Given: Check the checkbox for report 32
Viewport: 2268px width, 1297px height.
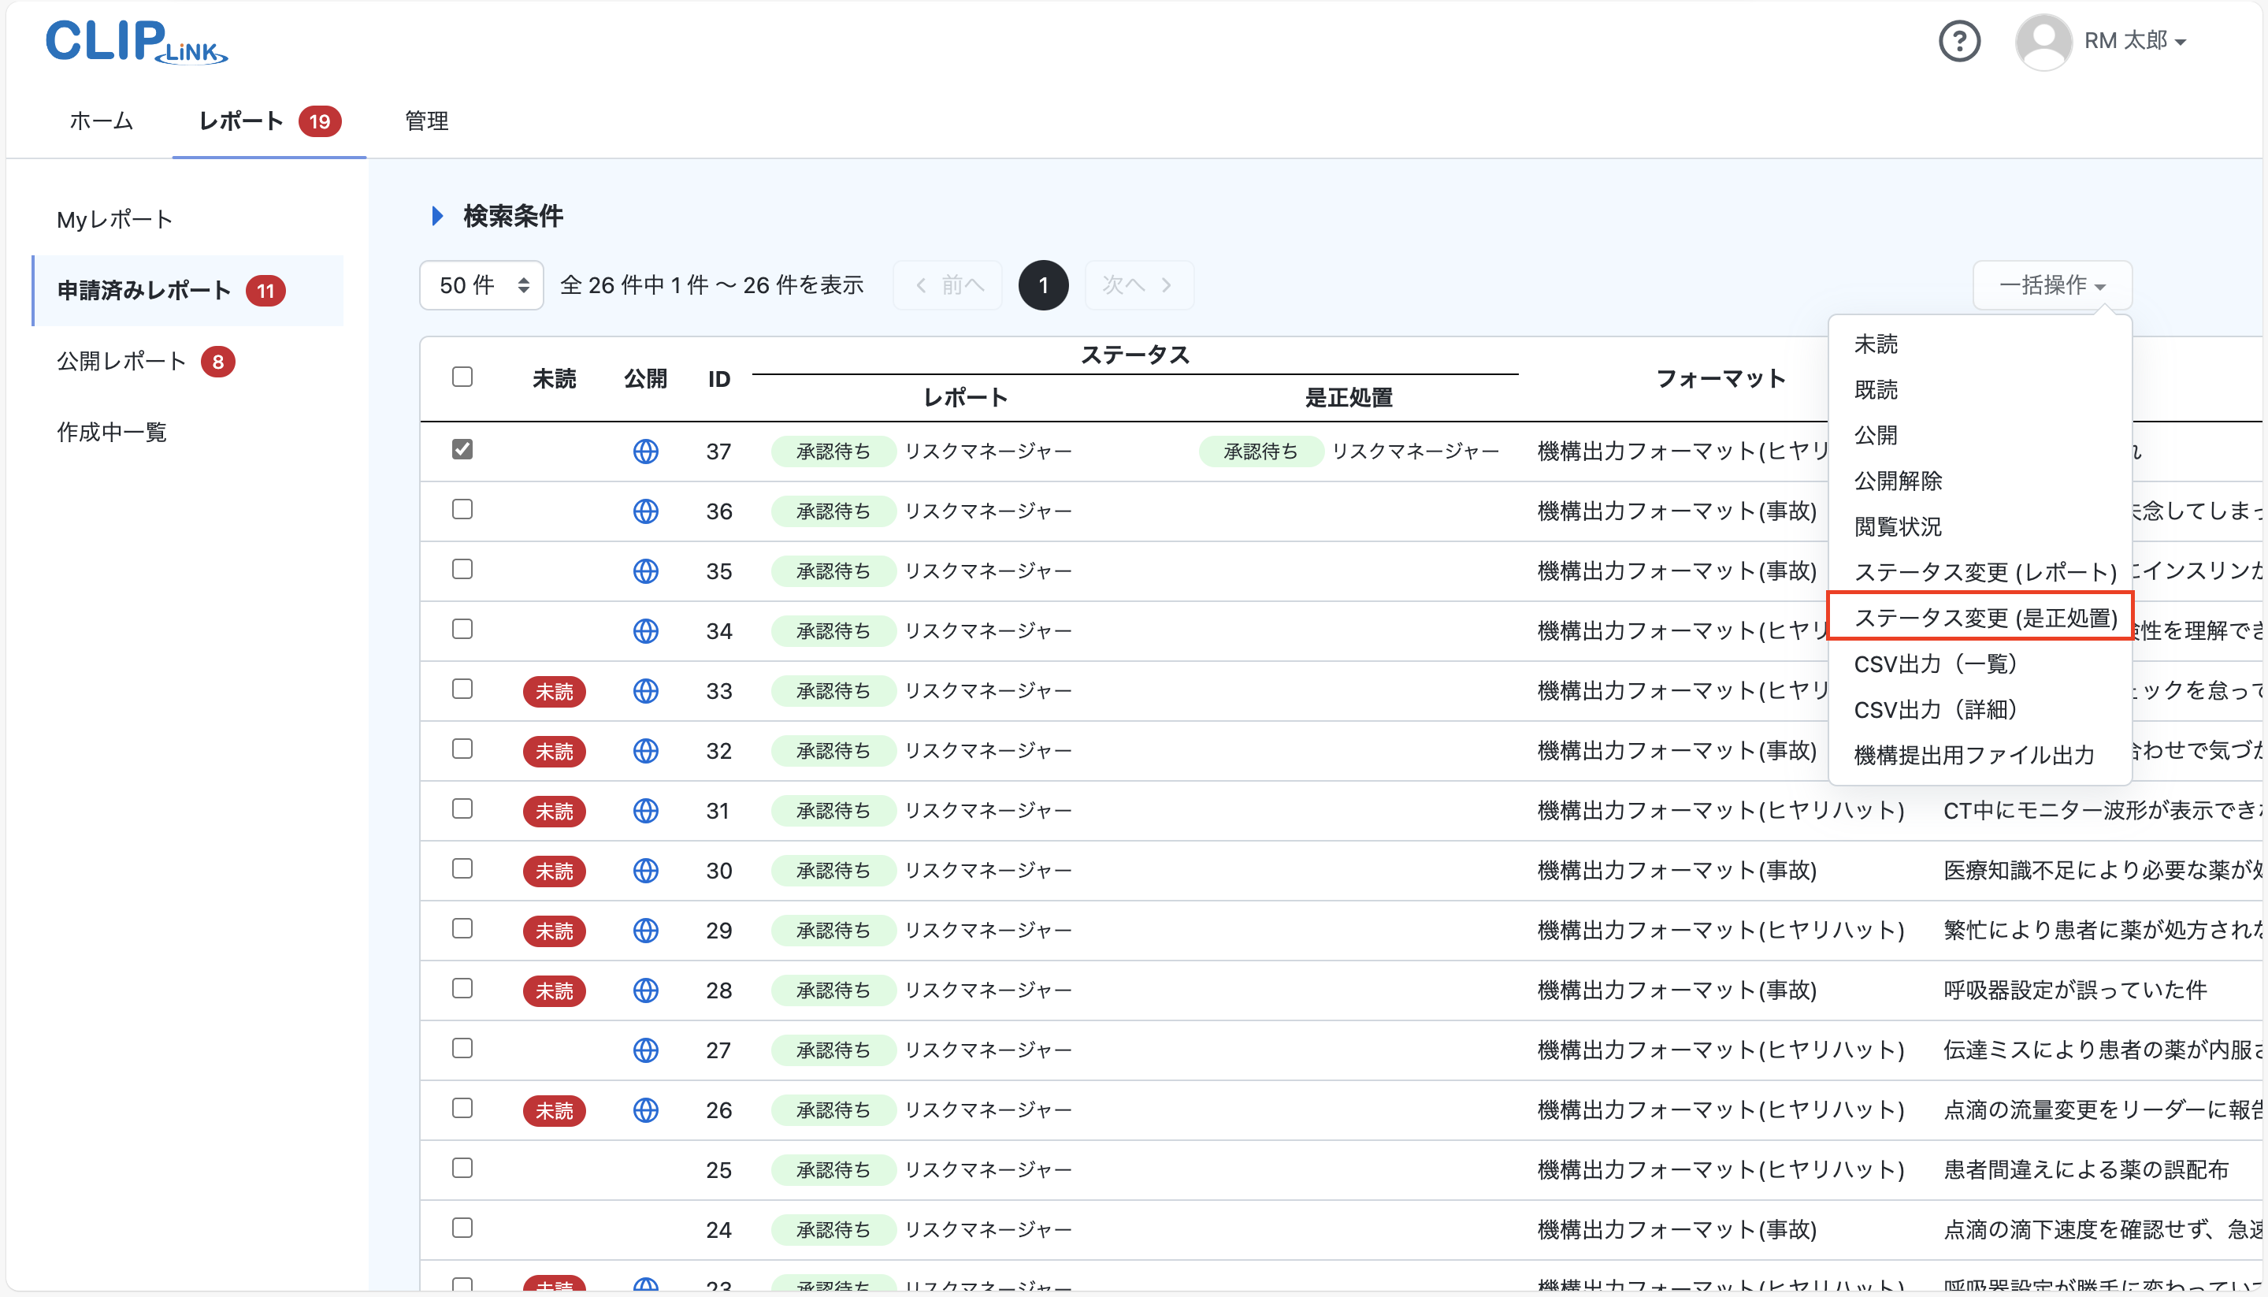Looking at the screenshot, I should pos(462,749).
